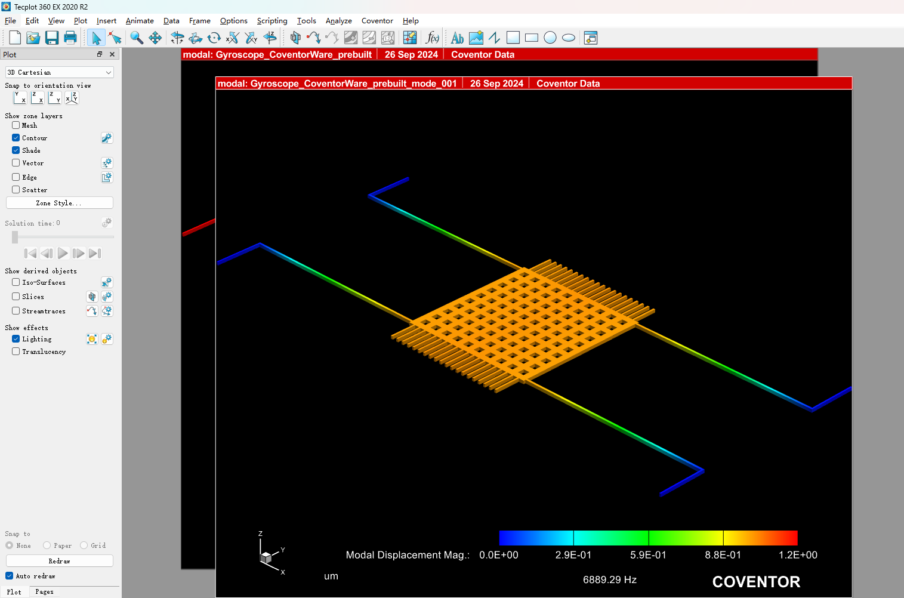This screenshot has height=598, width=904.
Task: Select the Insert circle tool
Action: (x=550, y=38)
